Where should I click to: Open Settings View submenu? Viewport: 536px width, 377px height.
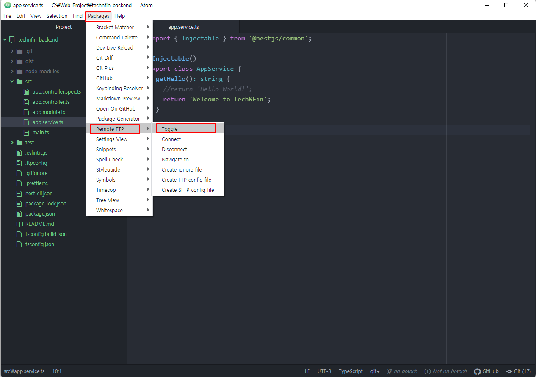(119, 139)
